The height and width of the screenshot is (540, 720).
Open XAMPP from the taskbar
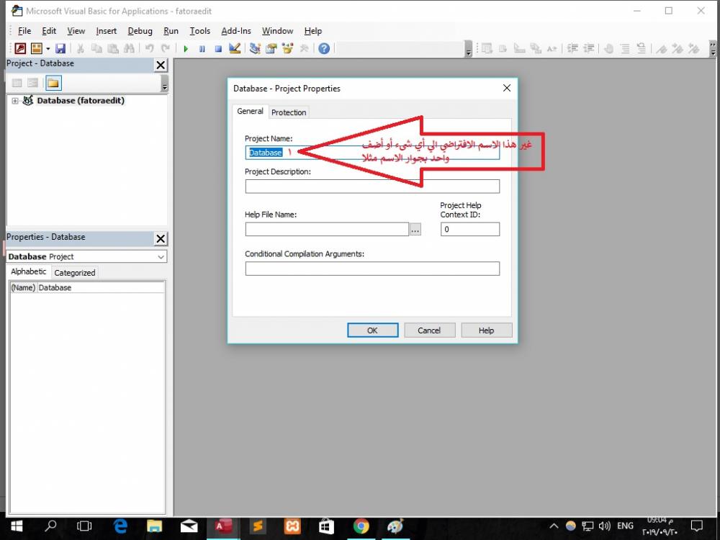pos(292,526)
